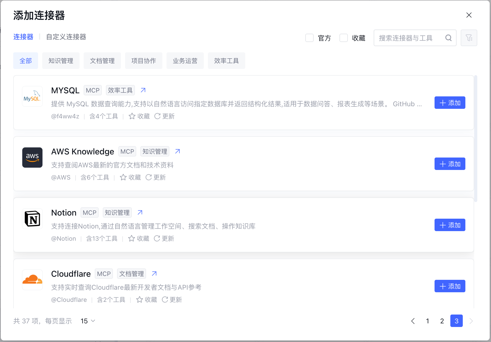This screenshot has height=342, width=491.
Task: Click the Cloudflare connector title
Action: tap(71, 274)
